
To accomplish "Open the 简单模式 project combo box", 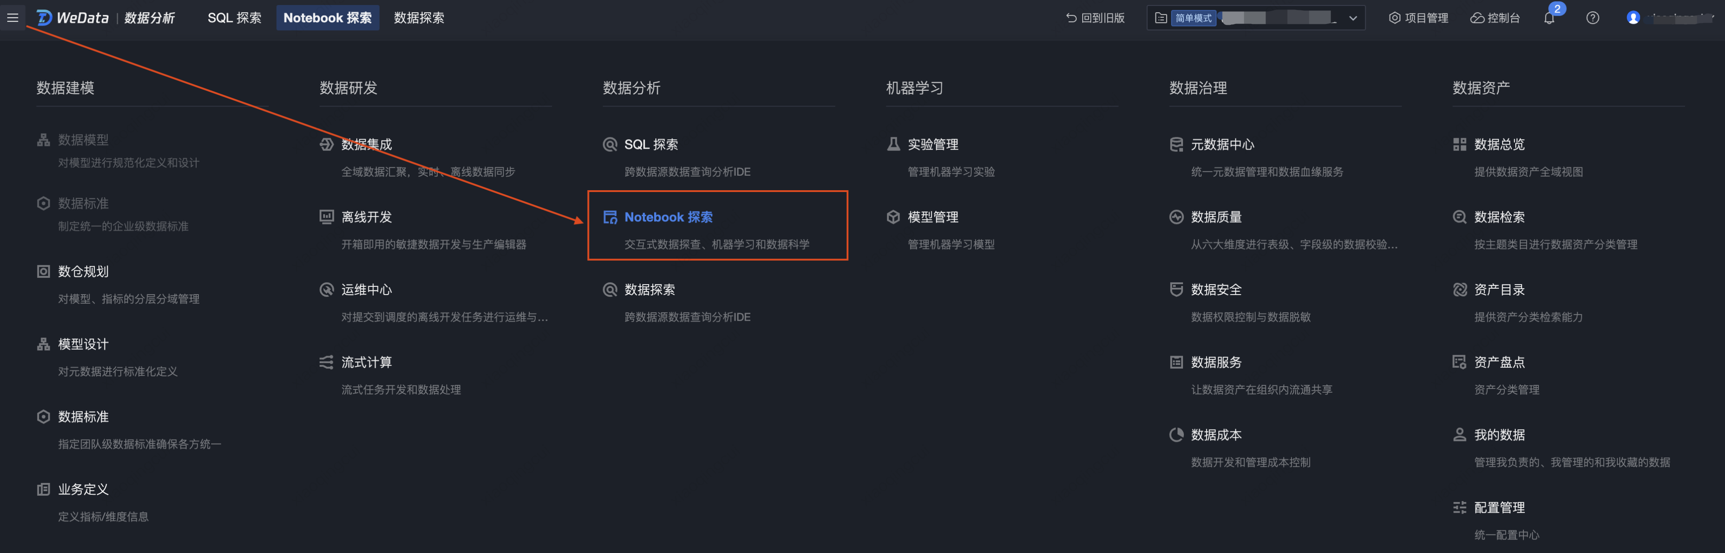I will click(1255, 18).
